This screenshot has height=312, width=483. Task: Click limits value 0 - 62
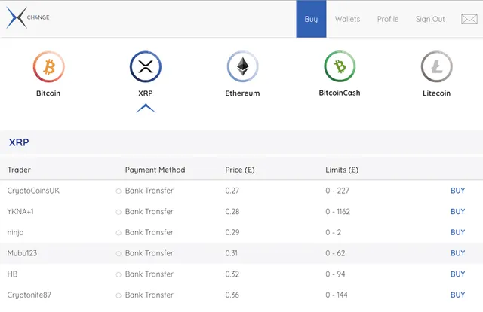[x=335, y=253]
